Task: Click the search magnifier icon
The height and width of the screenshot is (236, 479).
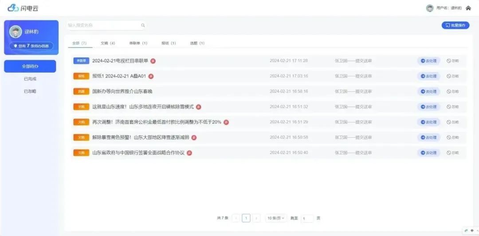Action: (x=143, y=25)
